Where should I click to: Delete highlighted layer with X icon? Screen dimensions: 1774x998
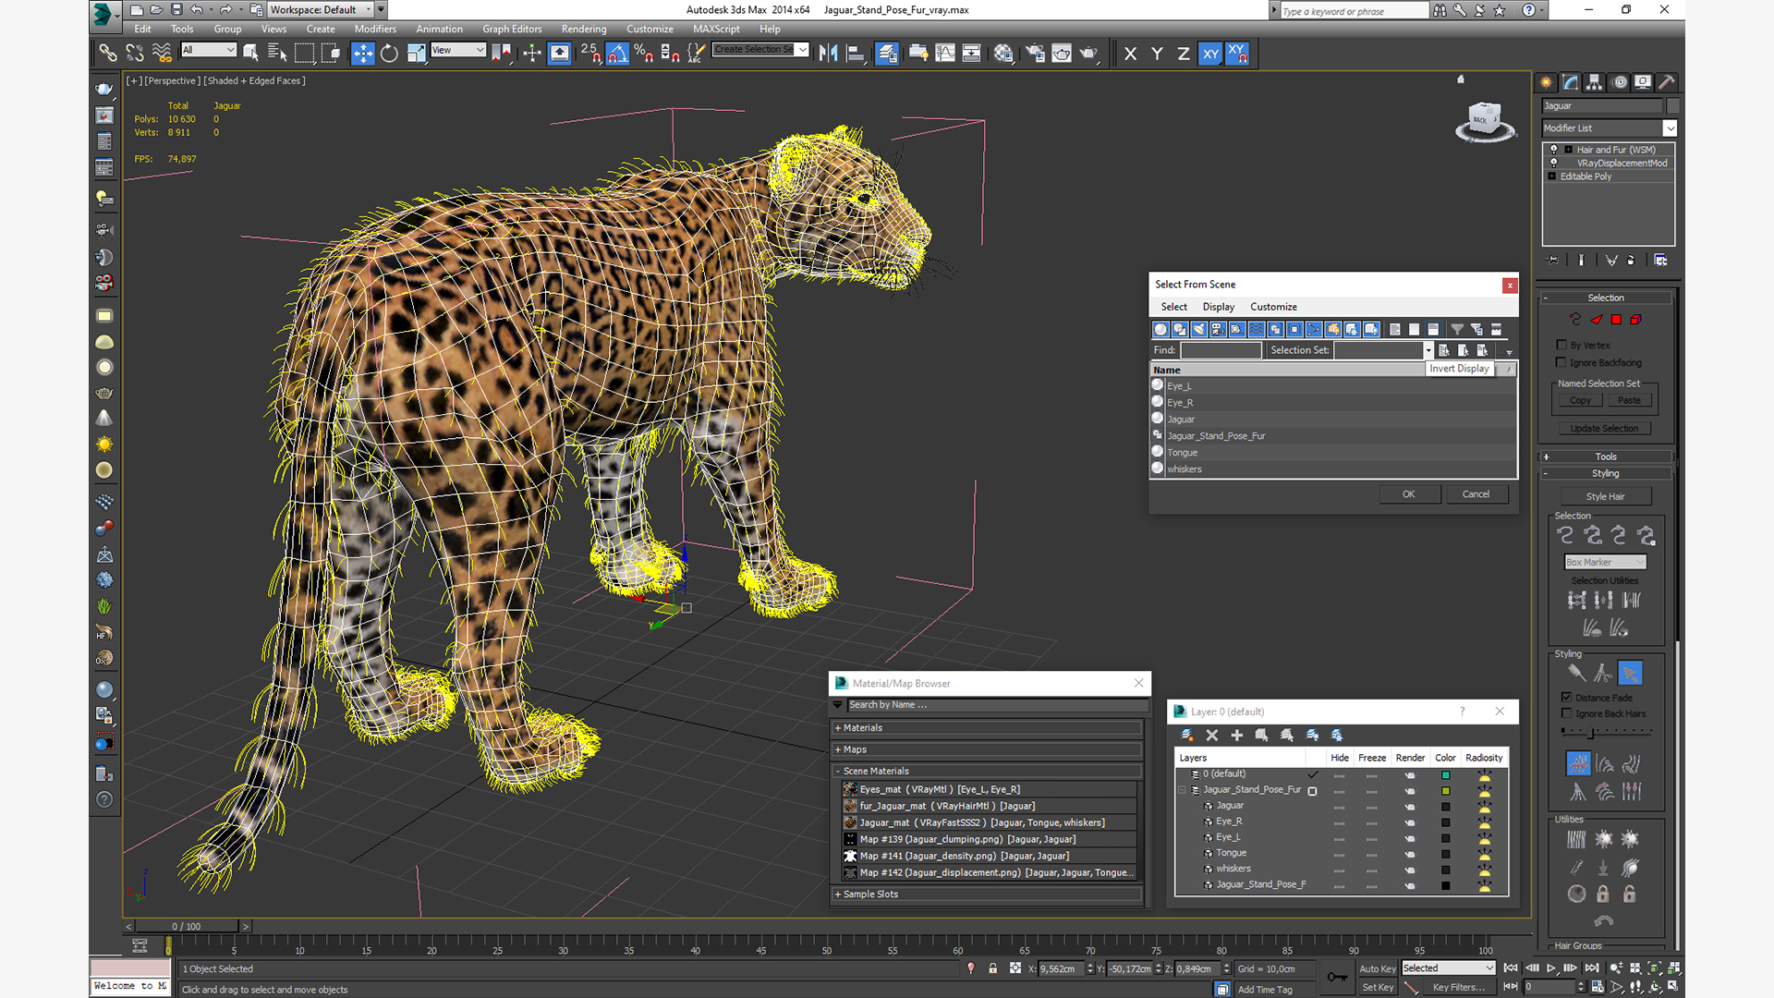pyautogui.click(x=1212, y=735)
